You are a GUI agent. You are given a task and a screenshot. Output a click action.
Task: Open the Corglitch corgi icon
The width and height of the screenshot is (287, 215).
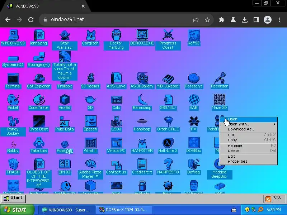(x=90, y=35)
